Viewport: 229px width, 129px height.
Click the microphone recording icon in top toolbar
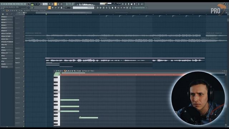(x=128, y=4)
